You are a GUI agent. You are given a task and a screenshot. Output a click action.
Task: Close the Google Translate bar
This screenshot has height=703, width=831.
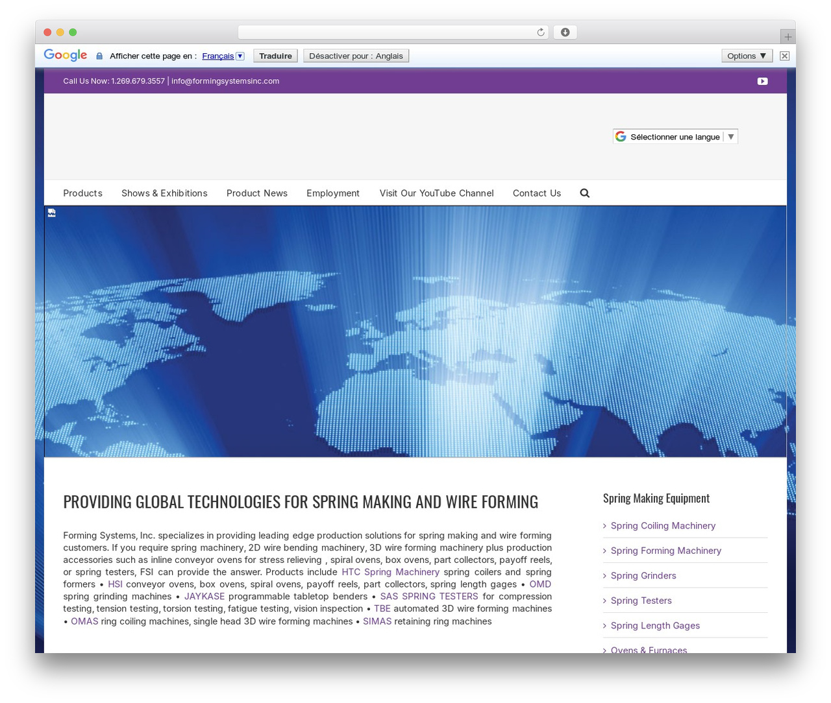(784, 56)
